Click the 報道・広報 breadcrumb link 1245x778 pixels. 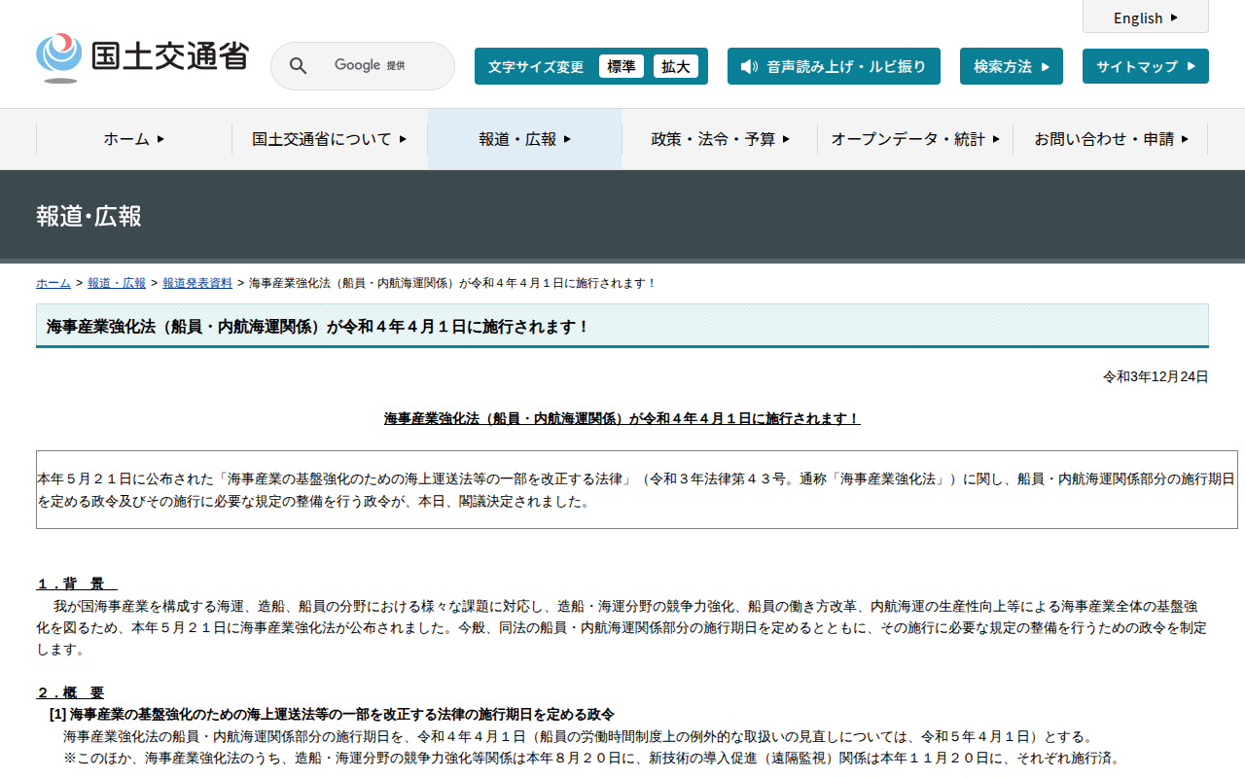click(x=117, y=283)
